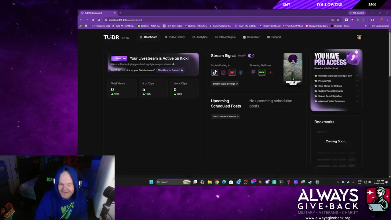Open the All Bookmarks folder
Viewport: 391px width, 220px height.
pos(380,26)
